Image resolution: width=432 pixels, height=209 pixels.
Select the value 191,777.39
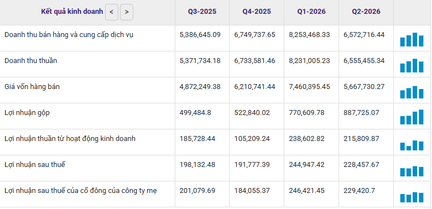coord(252,165)
